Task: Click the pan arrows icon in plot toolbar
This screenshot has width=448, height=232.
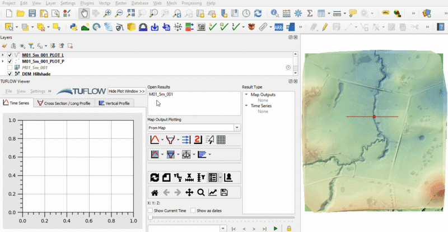Action: tap(189, 192)
